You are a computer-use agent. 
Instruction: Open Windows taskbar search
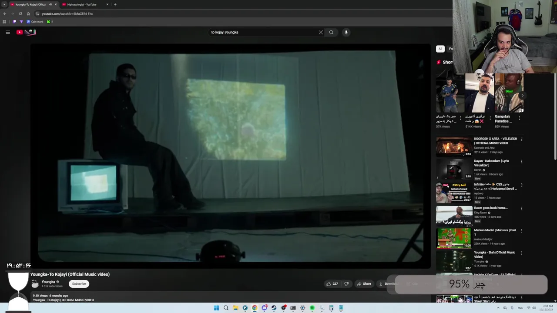226,308
